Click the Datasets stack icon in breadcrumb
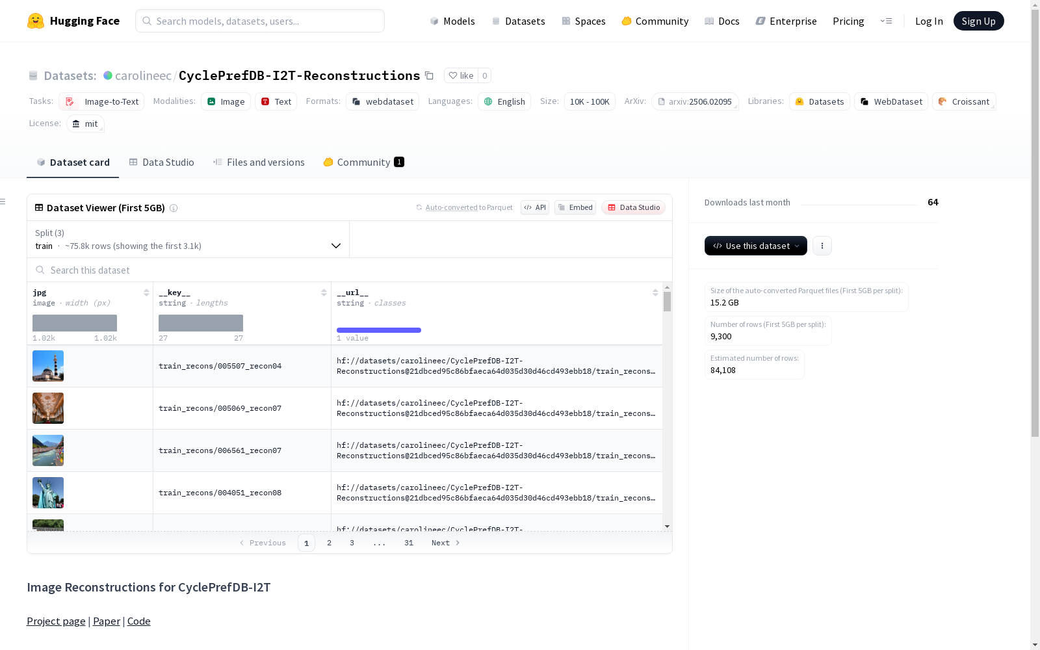This screenshot has width=1040, height=650. tap(33, 76)
